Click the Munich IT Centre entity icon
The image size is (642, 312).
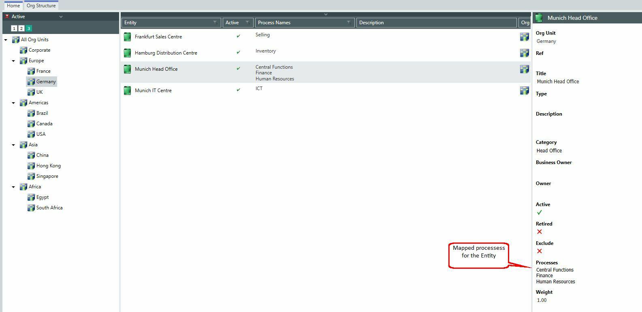pos(127,91)
